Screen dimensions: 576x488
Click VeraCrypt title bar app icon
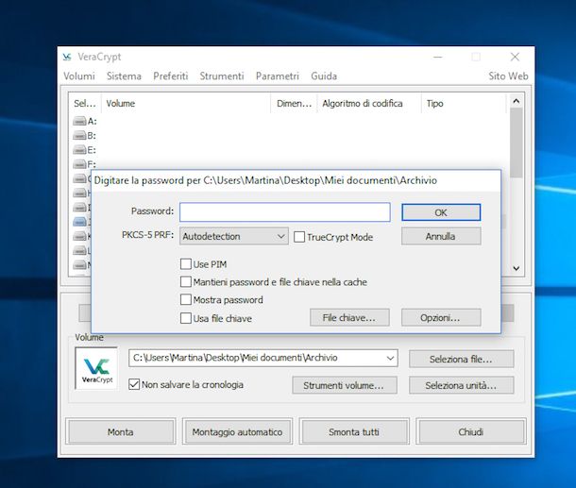(x=67, y=57)
